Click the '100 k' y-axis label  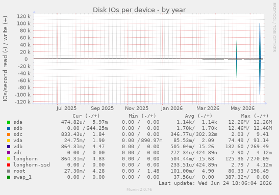click(x=23, y=23)
